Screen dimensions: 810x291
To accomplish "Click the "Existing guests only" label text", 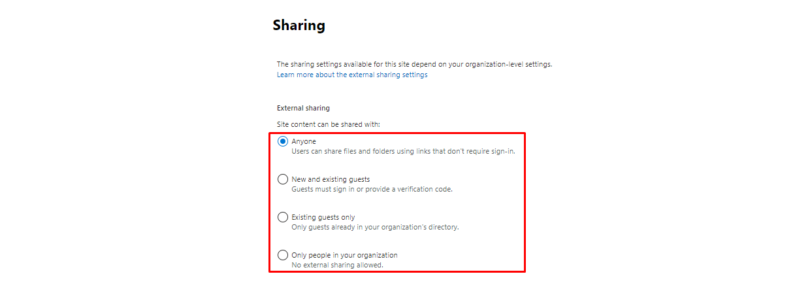I will coord(323,217).
